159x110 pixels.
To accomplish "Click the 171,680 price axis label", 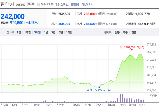I will tap(151, 90).
